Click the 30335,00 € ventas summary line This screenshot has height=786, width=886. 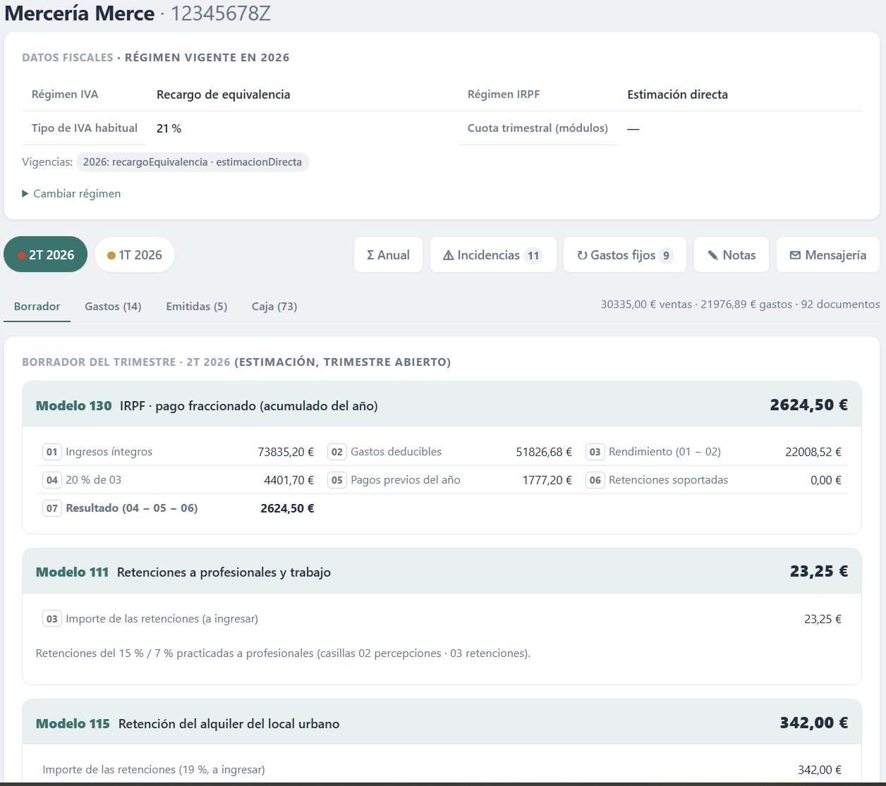(x=646, y=305)
